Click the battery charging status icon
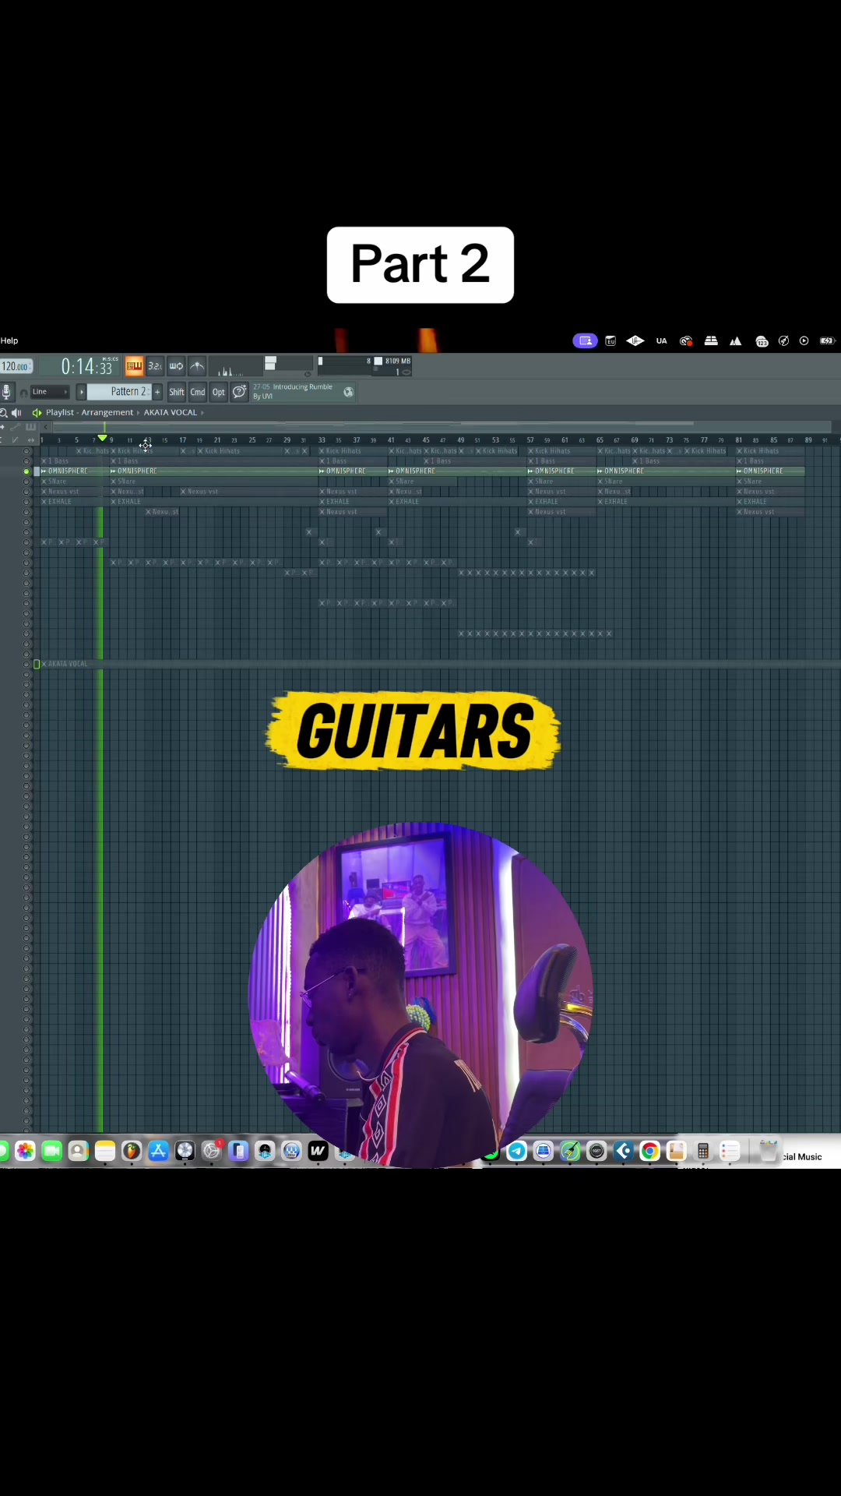841x1496 pixels. coord(827,340)
